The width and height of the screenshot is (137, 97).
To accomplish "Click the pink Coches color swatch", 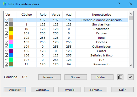I will coord(11,42).
